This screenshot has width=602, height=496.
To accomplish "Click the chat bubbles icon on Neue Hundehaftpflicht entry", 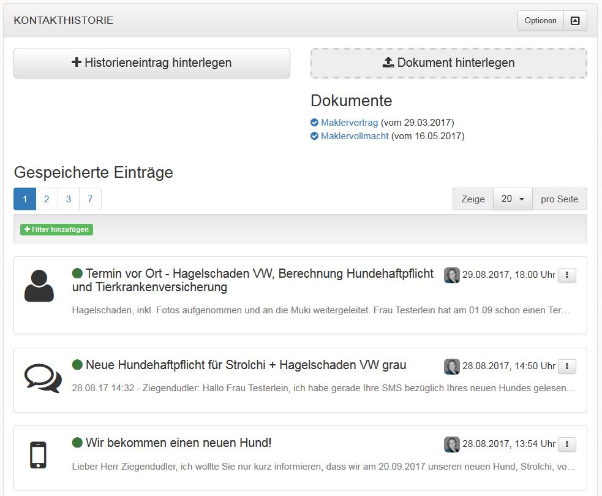I will coord(43,378).
